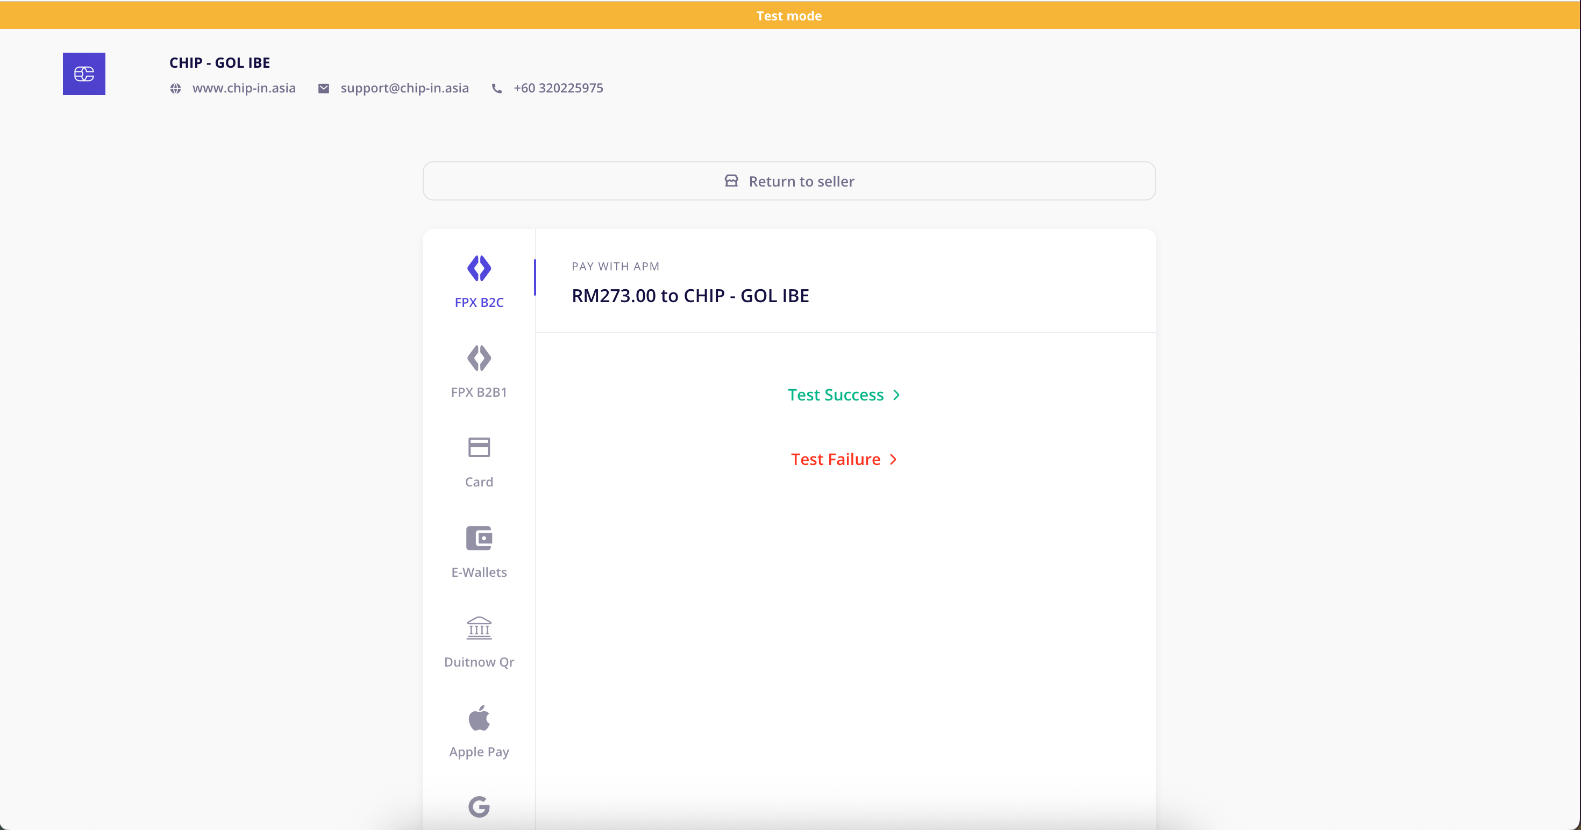1581x830 pixels.
Task: Click the PAY WITH APM label
Action: point(616,266)
